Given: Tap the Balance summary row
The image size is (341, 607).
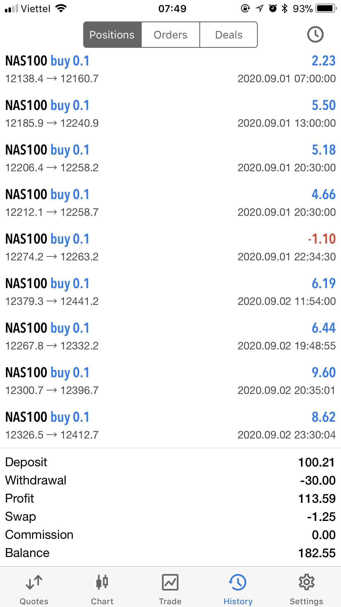Looking at the screenshot, I should 170,553.
